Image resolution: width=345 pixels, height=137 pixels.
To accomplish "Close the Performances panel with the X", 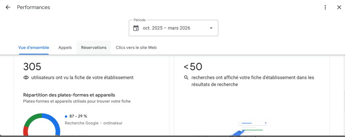I will [339, 7].
